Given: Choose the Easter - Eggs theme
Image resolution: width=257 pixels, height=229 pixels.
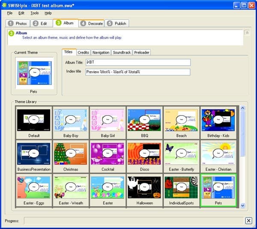Looking at the screenshot, I should coord(34,190).
